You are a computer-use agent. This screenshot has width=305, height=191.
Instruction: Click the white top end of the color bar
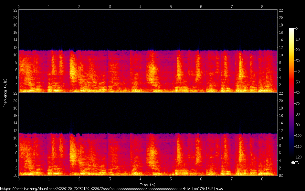tap(291, 30)
